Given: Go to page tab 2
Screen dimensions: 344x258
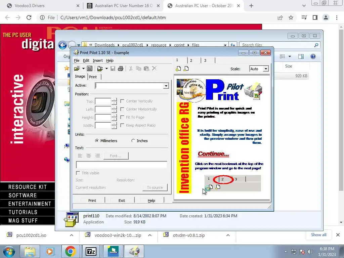Looking at the screenshot, I should [191, 60].
